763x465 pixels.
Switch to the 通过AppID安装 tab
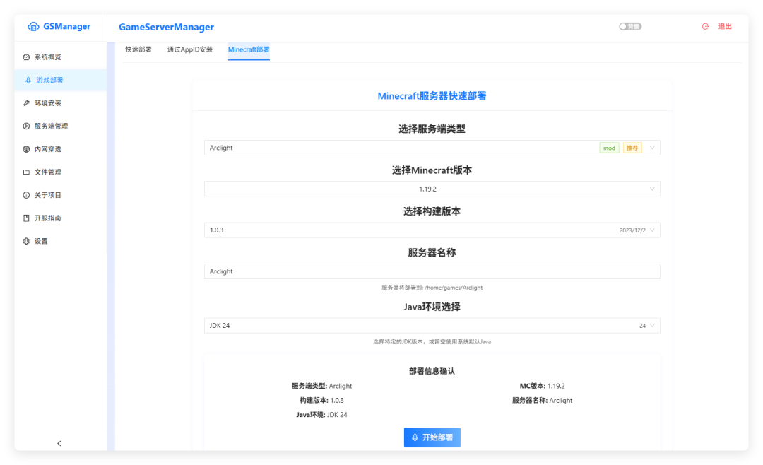(190, 49)
